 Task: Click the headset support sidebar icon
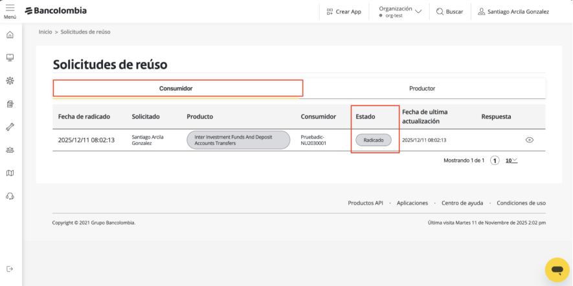10,196
